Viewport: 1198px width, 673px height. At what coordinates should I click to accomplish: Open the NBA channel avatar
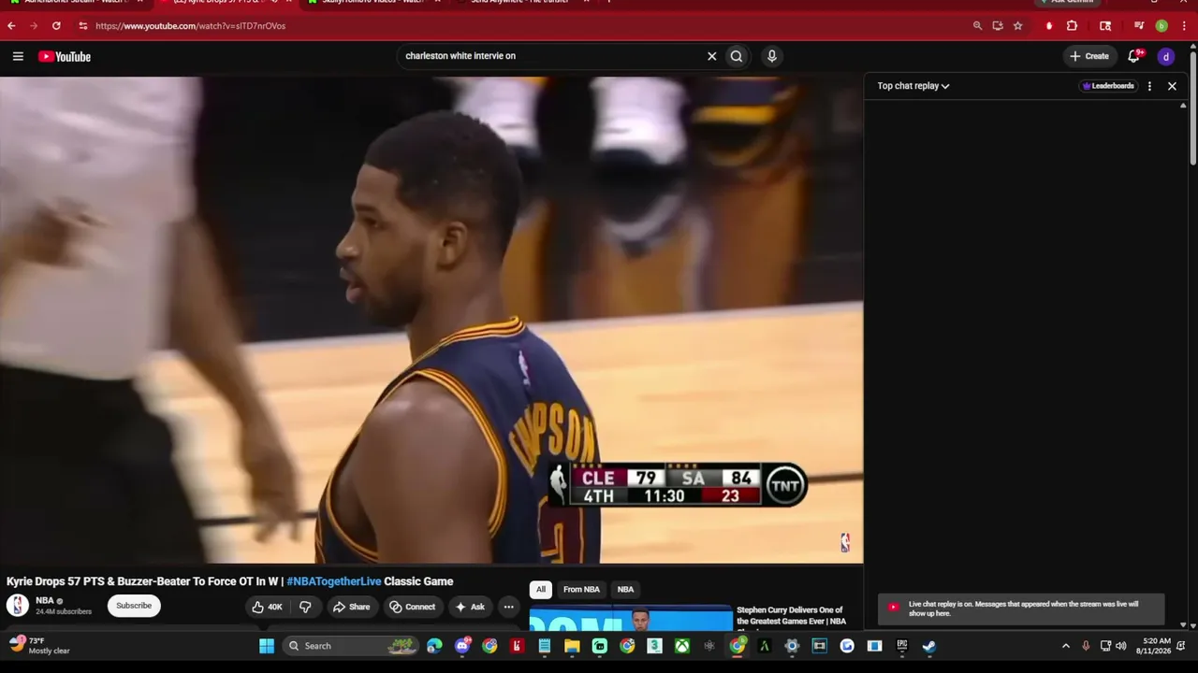(x=18, y=606)
